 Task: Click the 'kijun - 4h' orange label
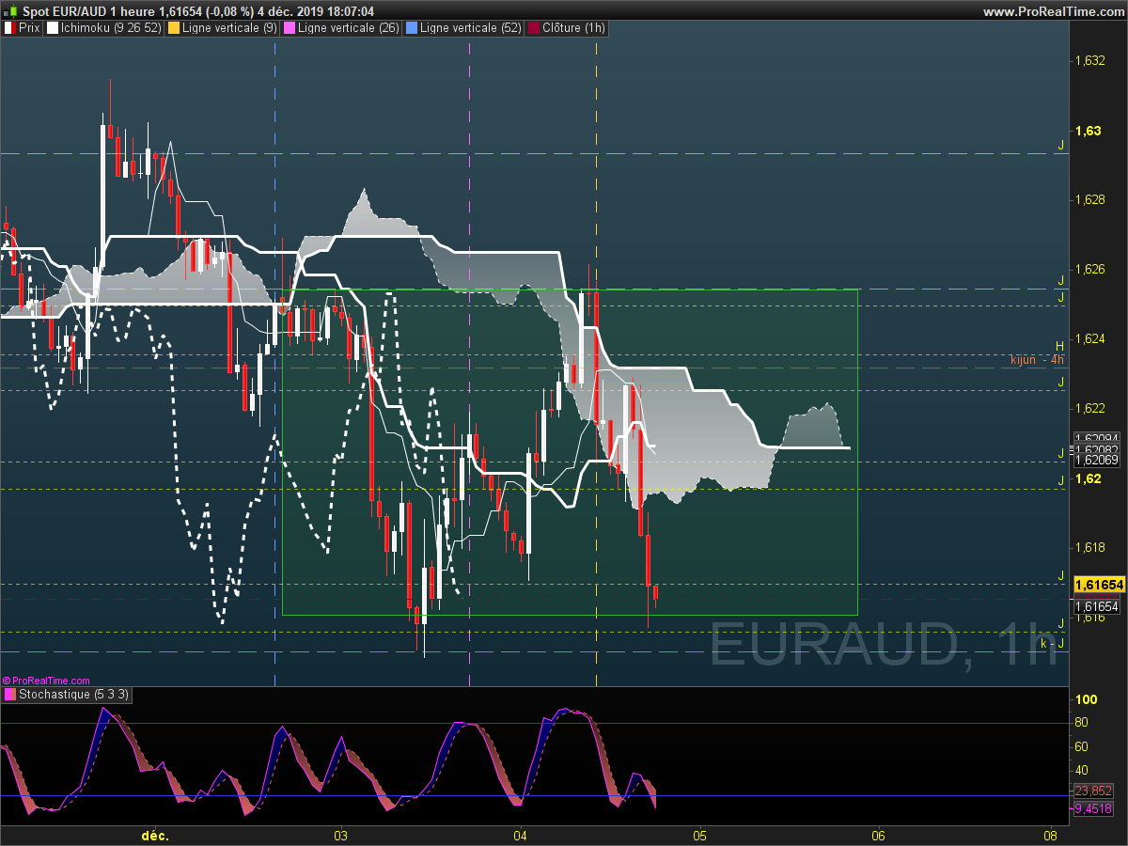1038,359
